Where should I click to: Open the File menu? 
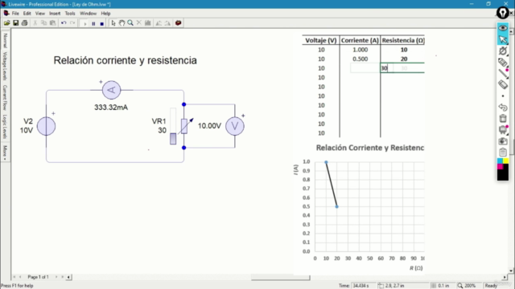15,14
